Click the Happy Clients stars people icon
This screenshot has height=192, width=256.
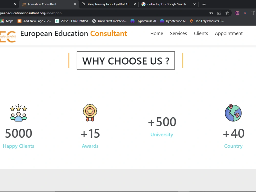point(18,113)
